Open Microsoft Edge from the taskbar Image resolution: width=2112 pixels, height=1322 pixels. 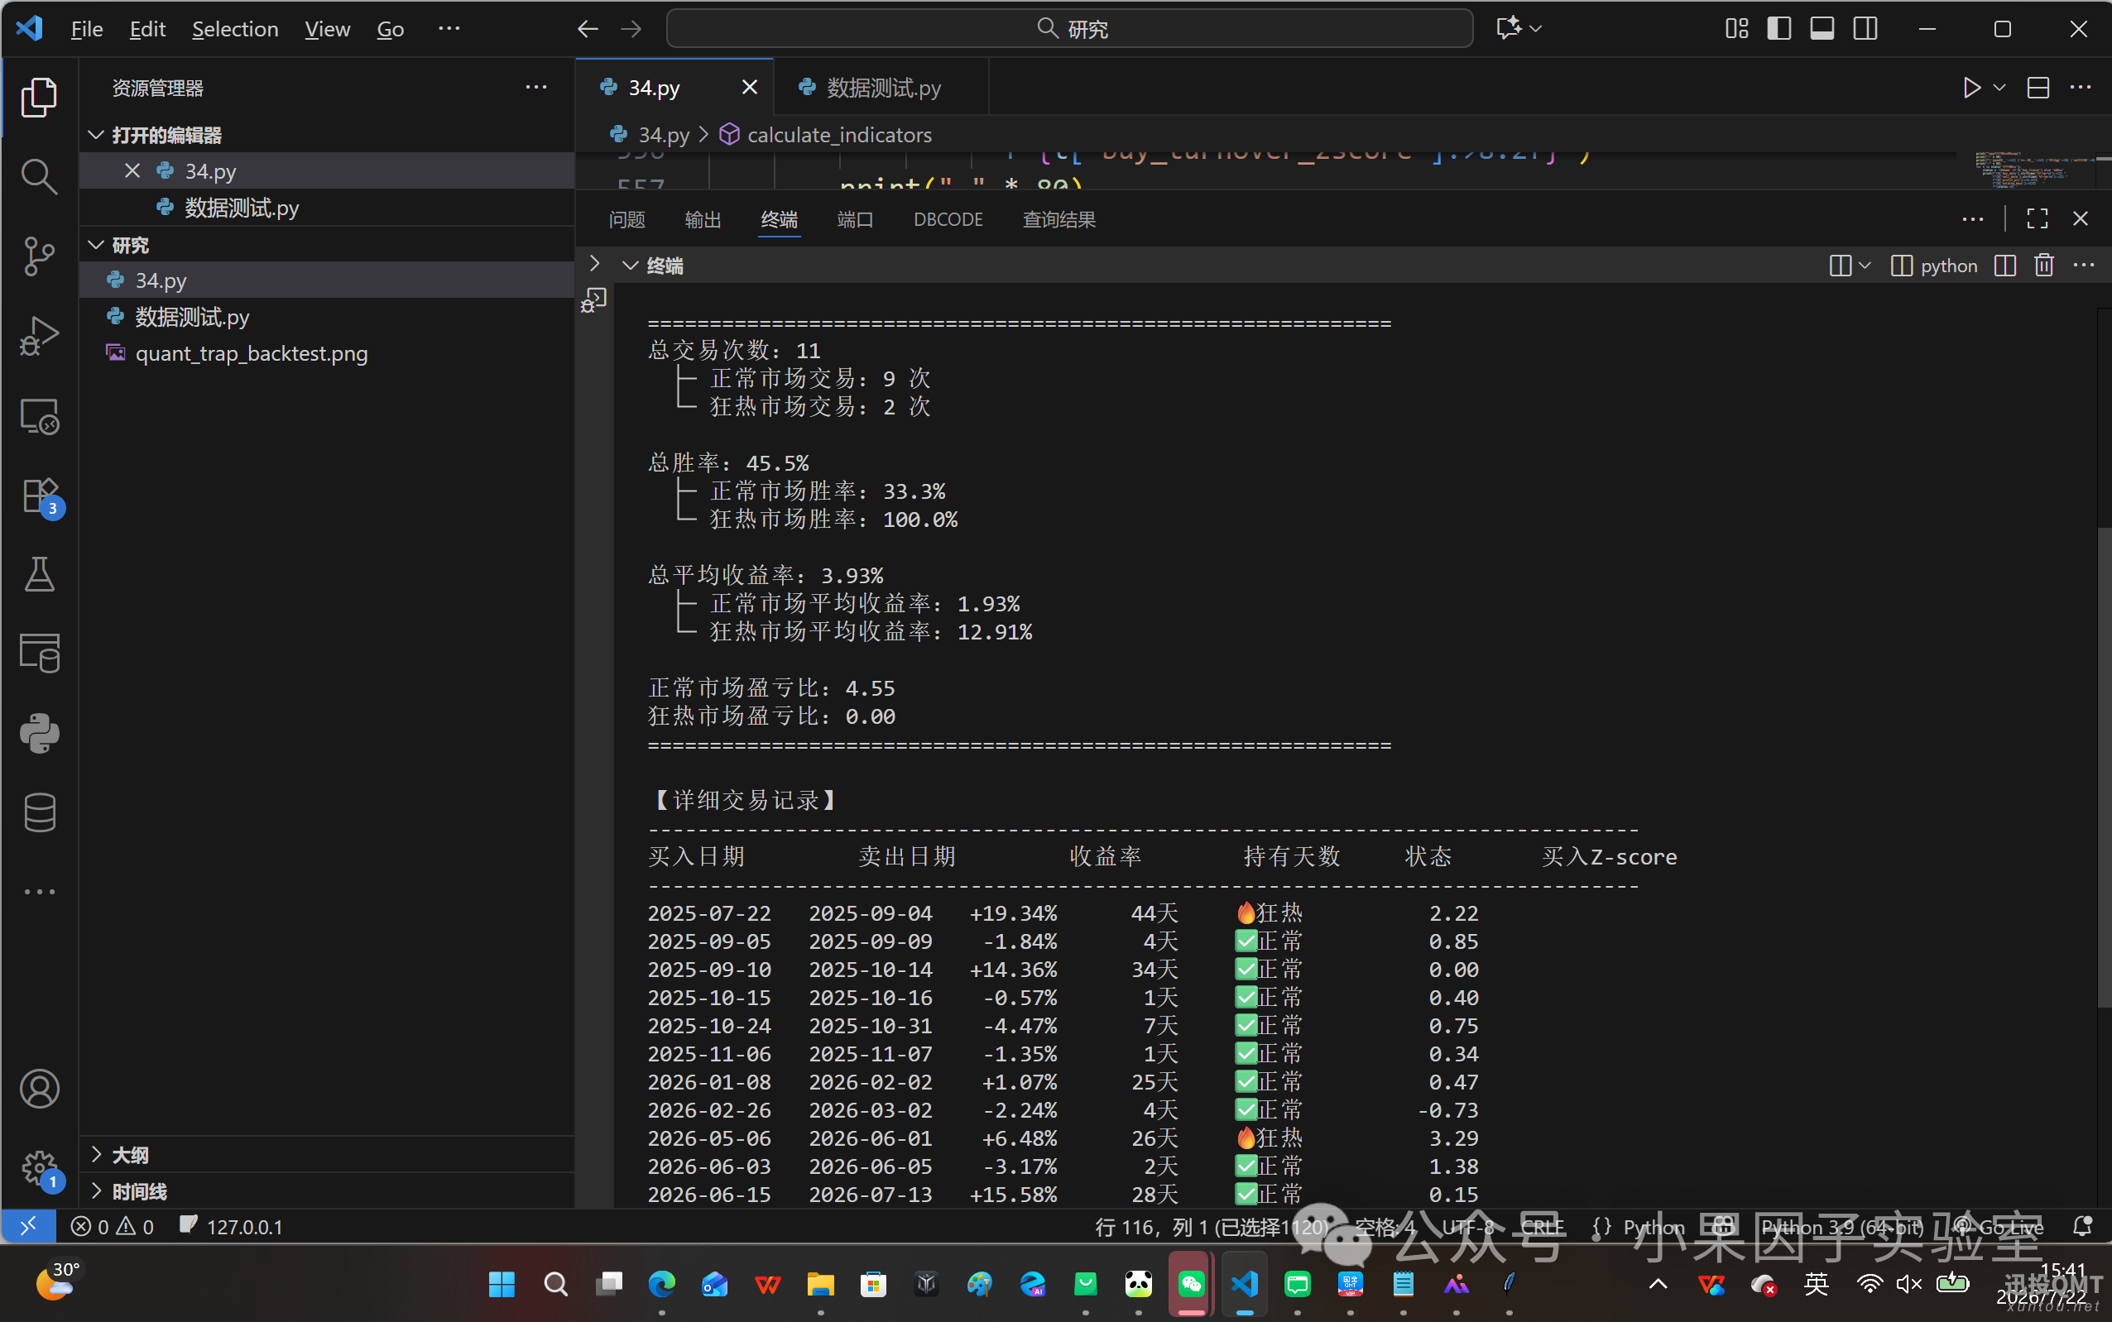(661, 1283)
